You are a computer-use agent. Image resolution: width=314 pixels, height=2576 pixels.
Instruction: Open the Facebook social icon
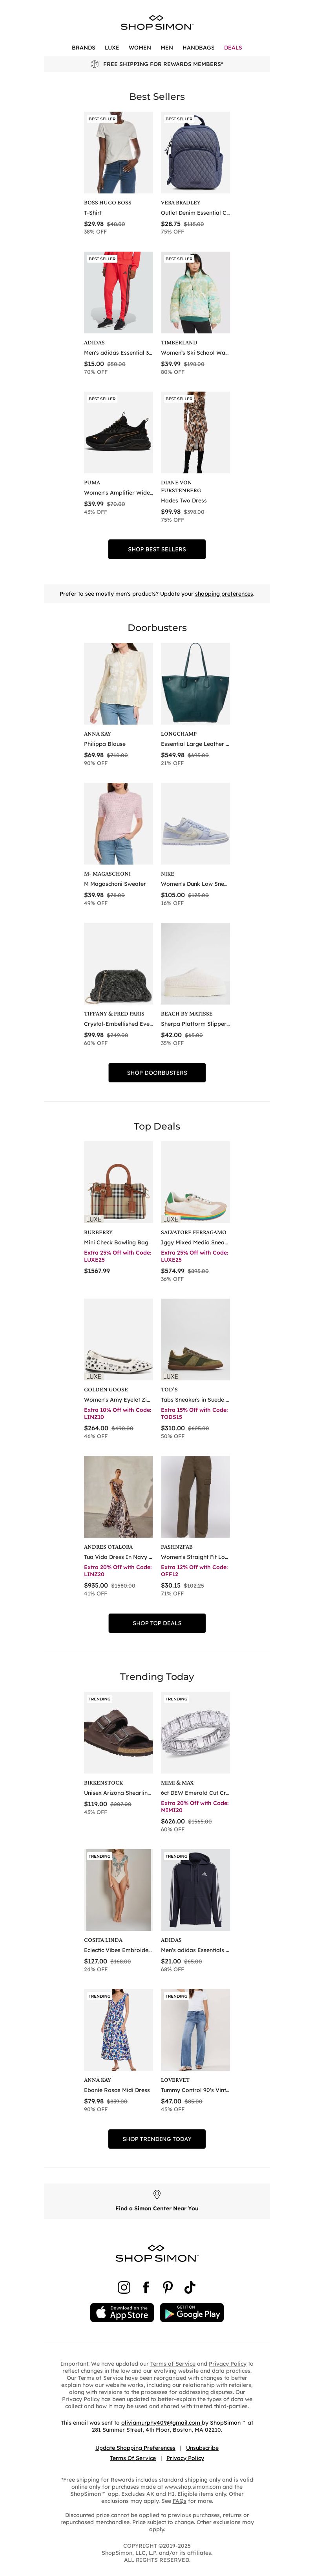(x=146, y=2287)
